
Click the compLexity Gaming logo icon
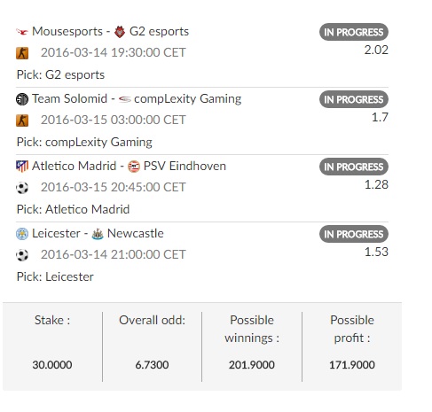(124, 99)
